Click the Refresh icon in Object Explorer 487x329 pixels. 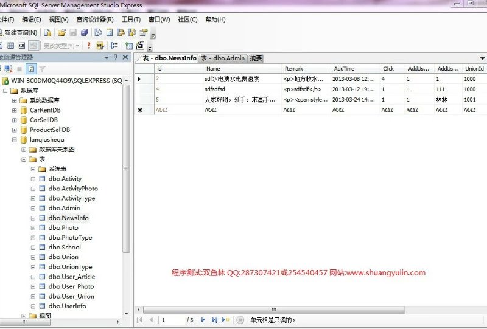[31, 69]
